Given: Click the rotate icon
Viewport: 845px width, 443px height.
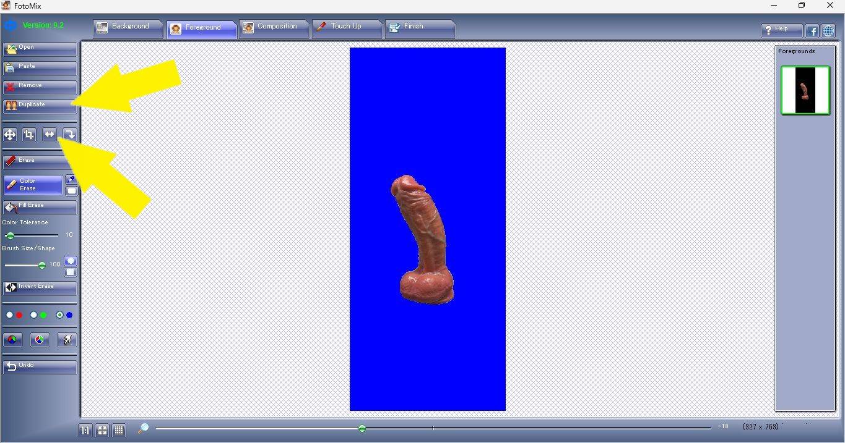Looking at the screenshot, I should tap(69, 134).
